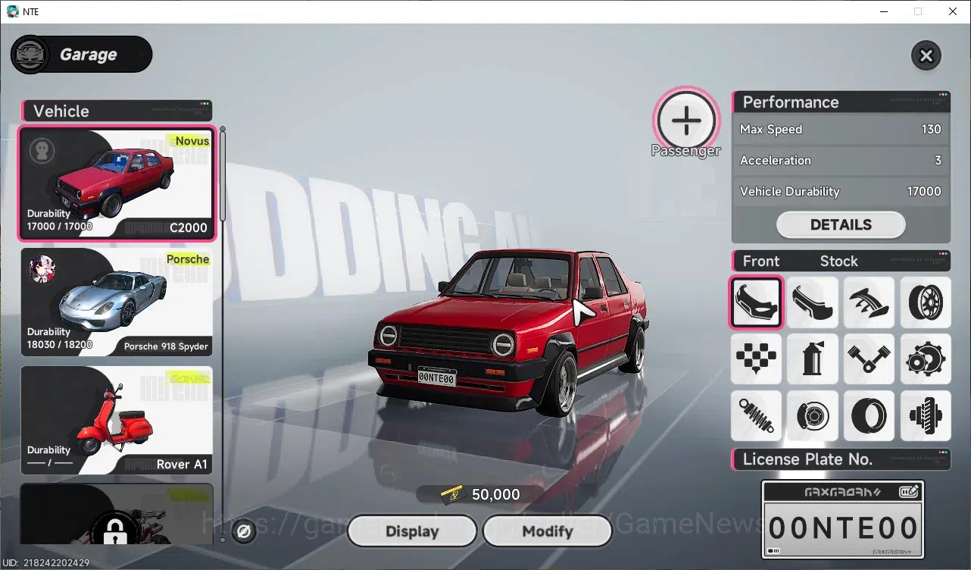The width and height of the screenshot is (971, 570).
Task: Click the character avatar on Porsche card
Action: (42, 268)
